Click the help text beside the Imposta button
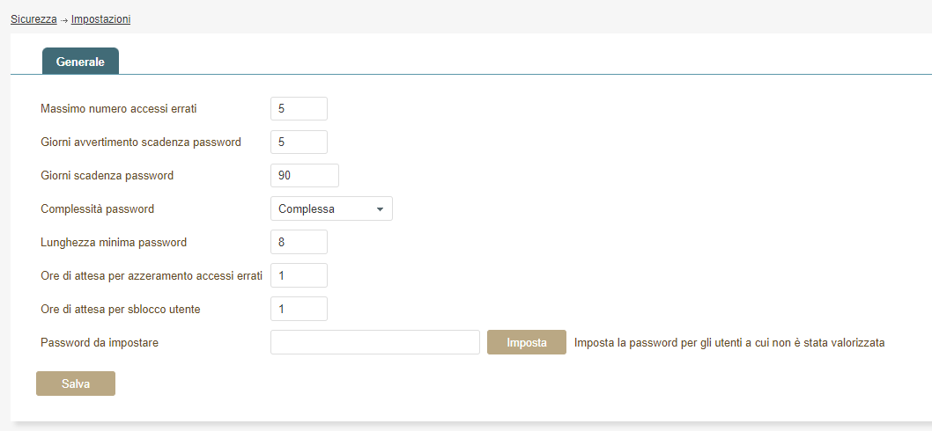932x431 pixels. pyautogui.click(x=729, y=342)
